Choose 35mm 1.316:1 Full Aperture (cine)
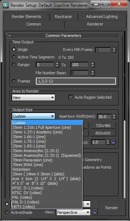The height and width of the screenshot is (221, 130). (x=47, y=127)
